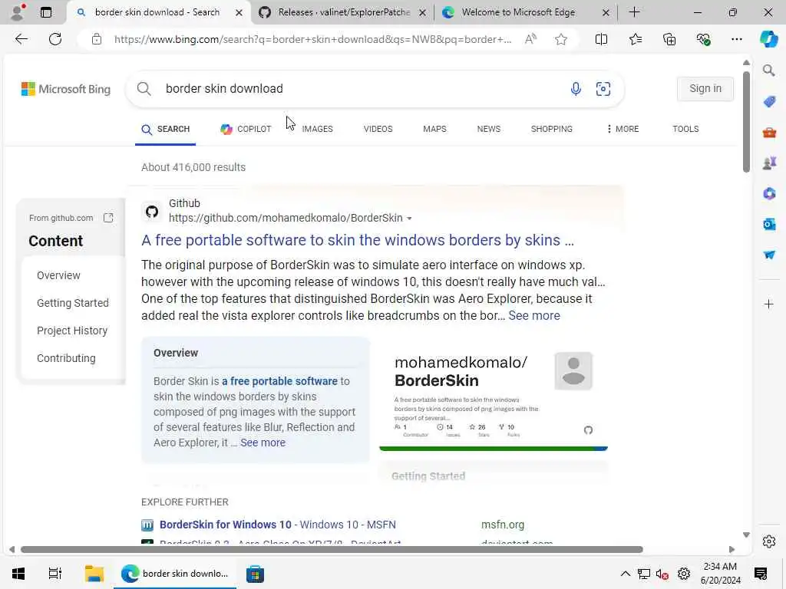Jump to Overview in Content panel
786x589 pixels.
tap(58, 275)
